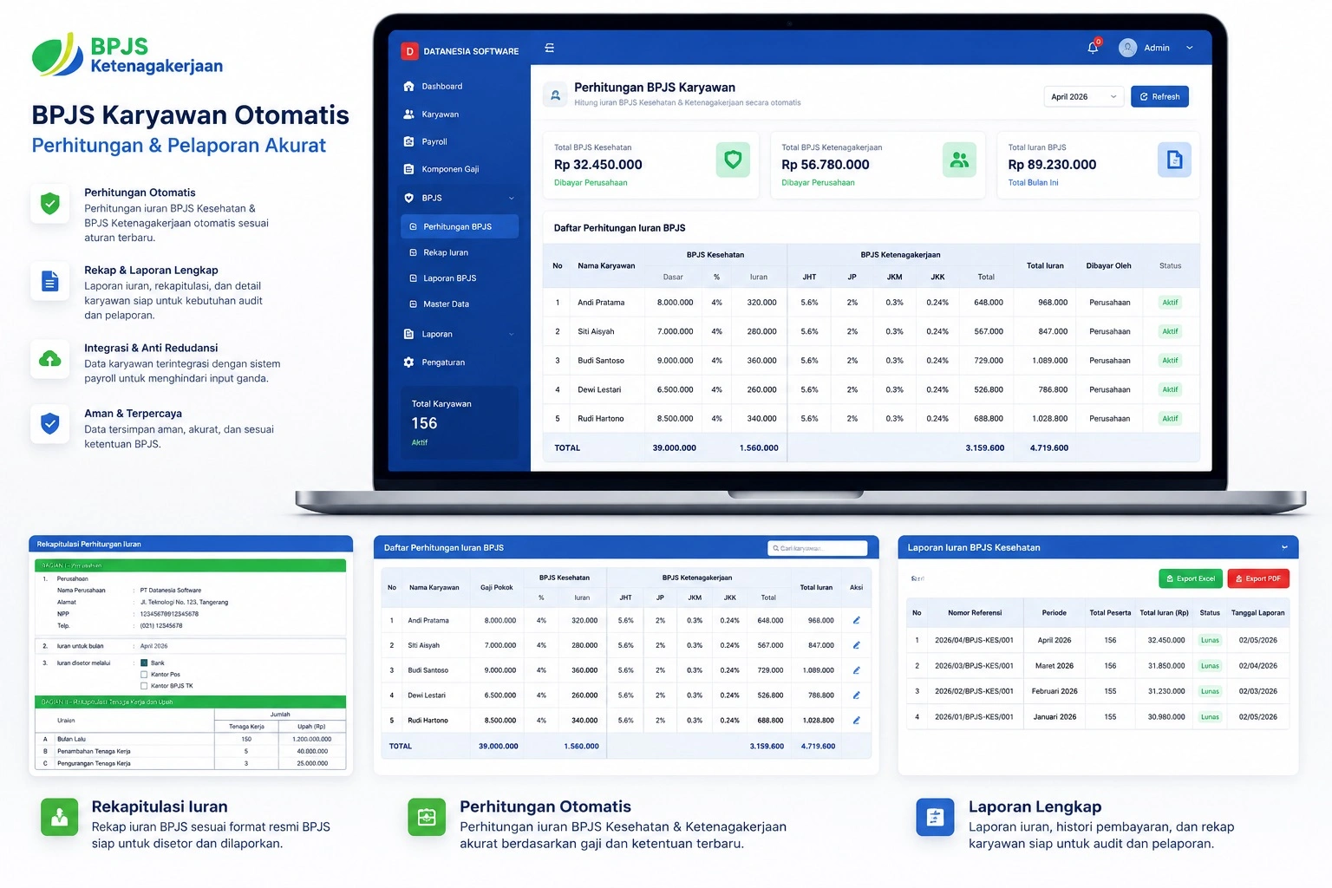
Task: Open the April 2026 period dropdown
Action: 1084,97
